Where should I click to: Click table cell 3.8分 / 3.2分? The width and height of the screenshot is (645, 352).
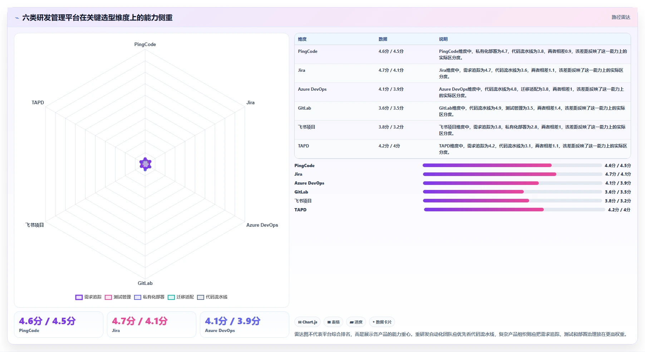click(391, 127)
